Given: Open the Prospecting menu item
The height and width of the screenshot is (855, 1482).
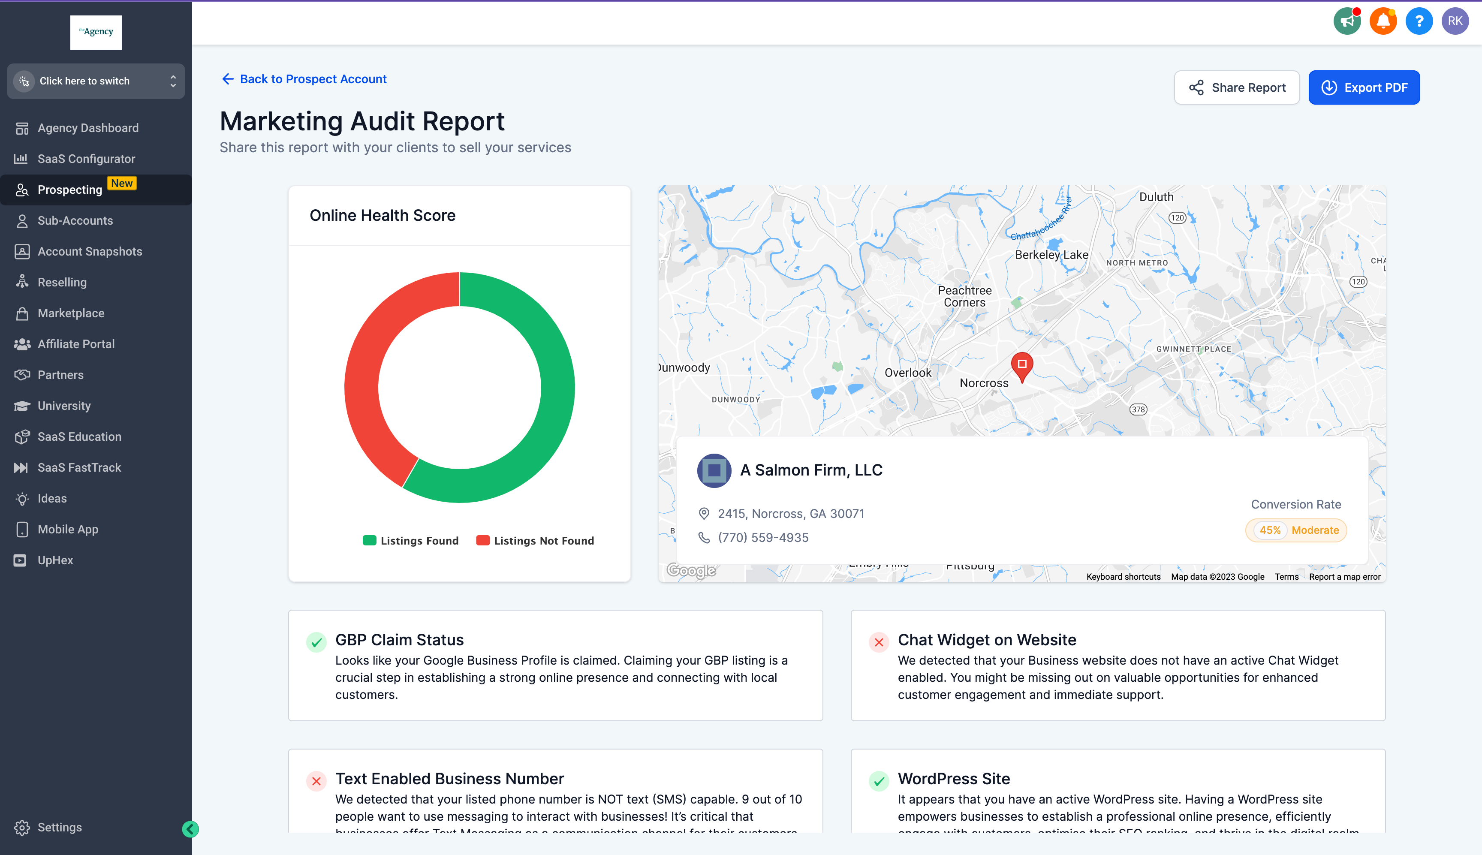Looking at the screenshot, I should pyautogui.click(x=70, y=190).
